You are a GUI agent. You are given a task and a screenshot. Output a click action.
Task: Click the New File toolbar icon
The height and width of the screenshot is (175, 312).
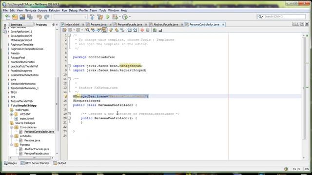point(8,17)
